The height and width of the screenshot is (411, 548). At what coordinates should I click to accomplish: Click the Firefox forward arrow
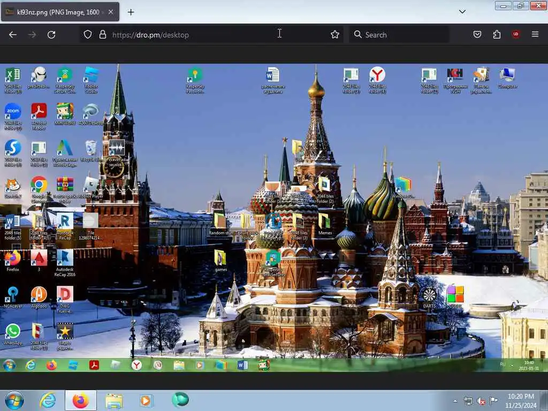[32, 35]
